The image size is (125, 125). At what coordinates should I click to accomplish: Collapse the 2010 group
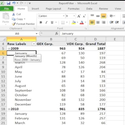coord(9,109)
